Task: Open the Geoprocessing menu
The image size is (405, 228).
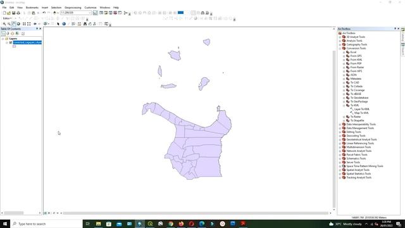Action: click(x=73, y=8)
